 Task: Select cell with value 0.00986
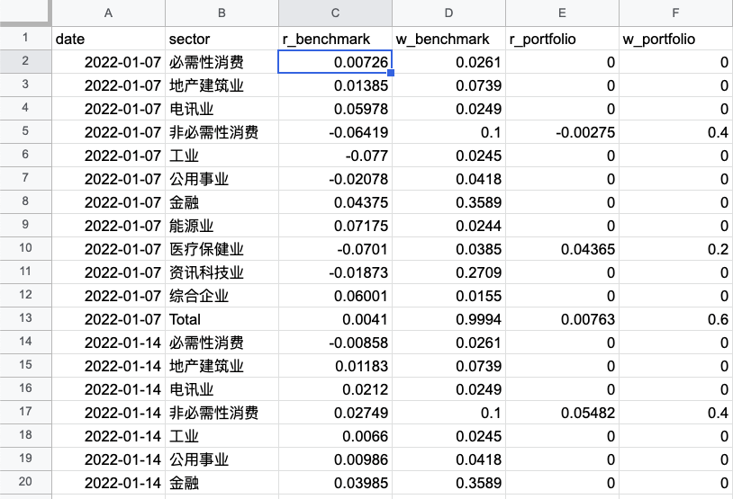point(335,459)
